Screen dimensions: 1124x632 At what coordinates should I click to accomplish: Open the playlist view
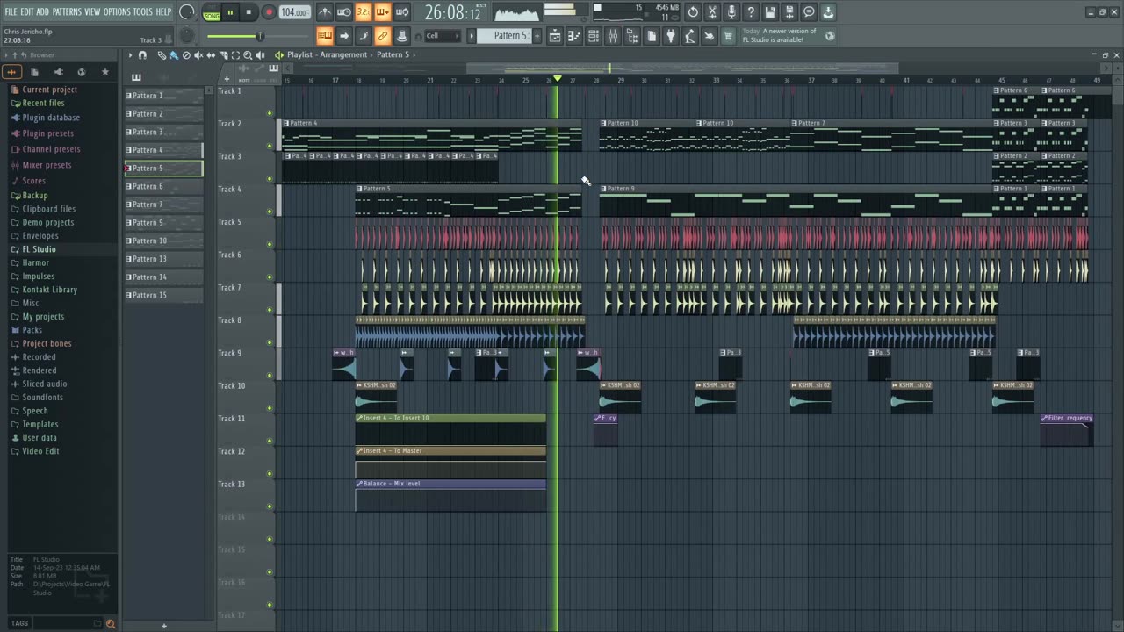[x=555, y=36]
